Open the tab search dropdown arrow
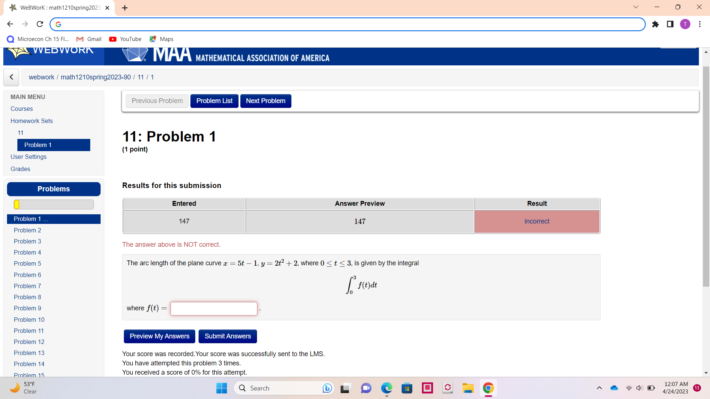Viewport: 710px width, 399px height. click(636, 7)
